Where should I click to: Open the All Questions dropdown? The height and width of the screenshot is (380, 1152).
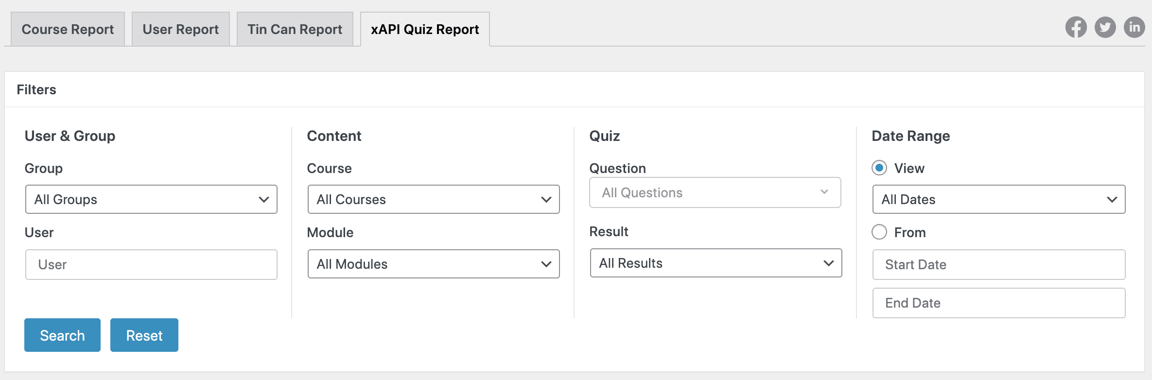pyautogui.click(x=715, y=192)
